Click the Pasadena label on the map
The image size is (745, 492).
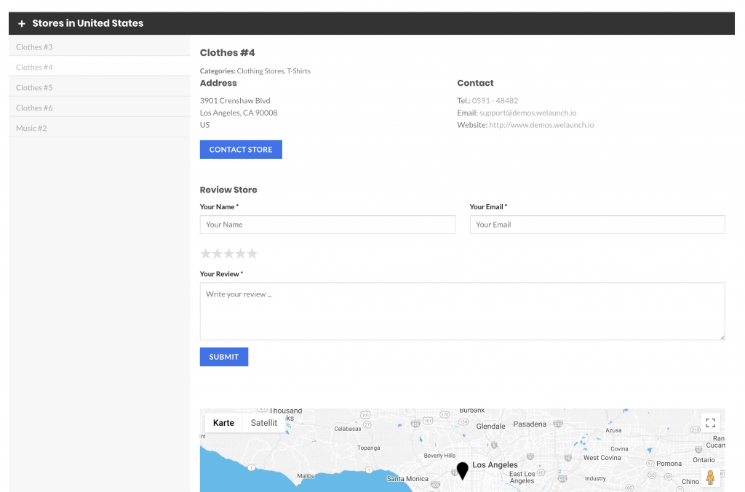530,424
